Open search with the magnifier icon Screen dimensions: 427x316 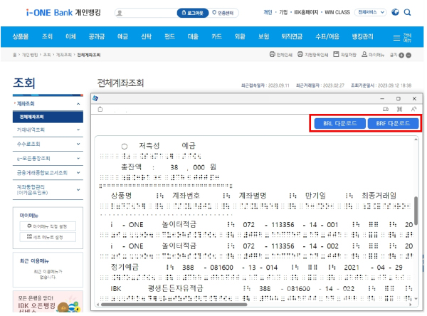(x=407, y=12)
